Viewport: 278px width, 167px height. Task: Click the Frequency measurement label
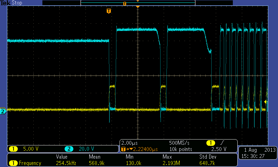(30, 163)
